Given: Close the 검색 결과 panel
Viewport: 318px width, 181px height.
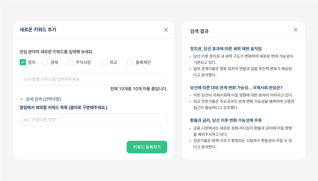Looking at the screenshot, I should (295, 30).
